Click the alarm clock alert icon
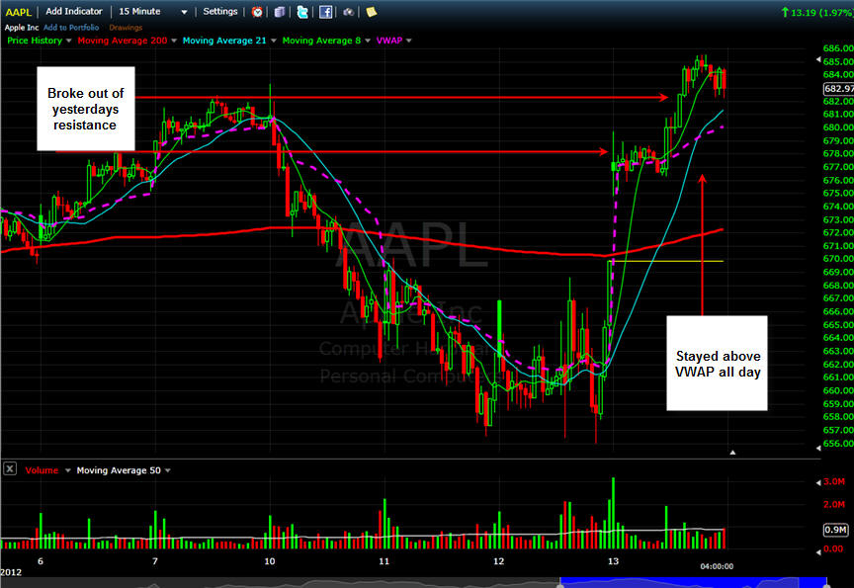 click(x=258, y=12)
